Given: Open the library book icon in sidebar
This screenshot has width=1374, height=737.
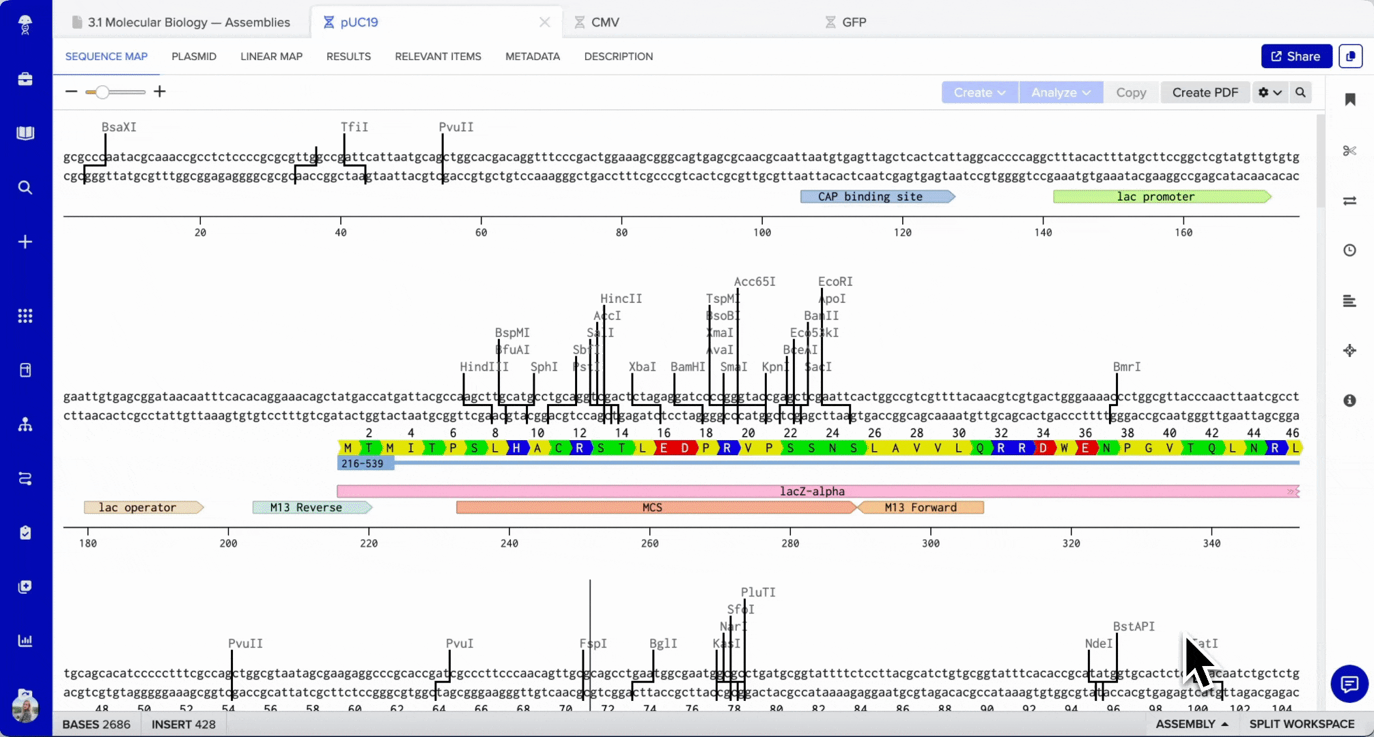Looking at the screenshot, I should (x=25, y=133).
